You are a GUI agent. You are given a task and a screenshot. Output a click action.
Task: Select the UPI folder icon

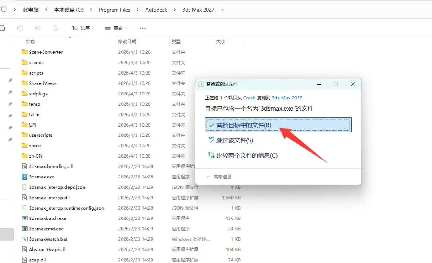[24, 125]
